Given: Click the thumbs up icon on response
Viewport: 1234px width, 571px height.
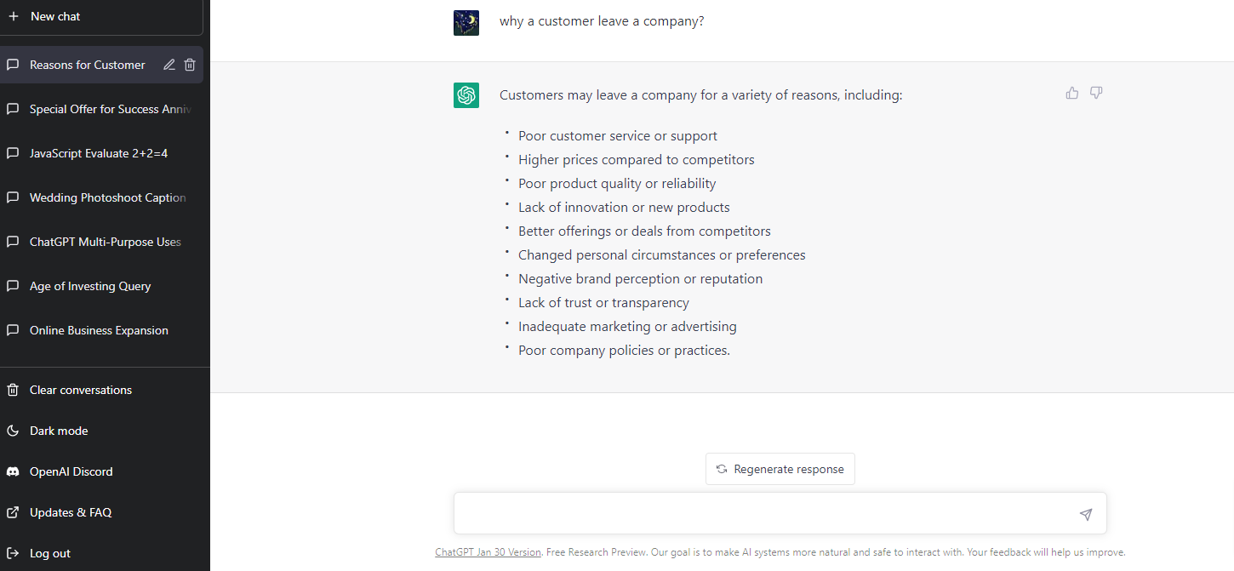Looking at the screenshot, I should click(x=1071, y=93).
